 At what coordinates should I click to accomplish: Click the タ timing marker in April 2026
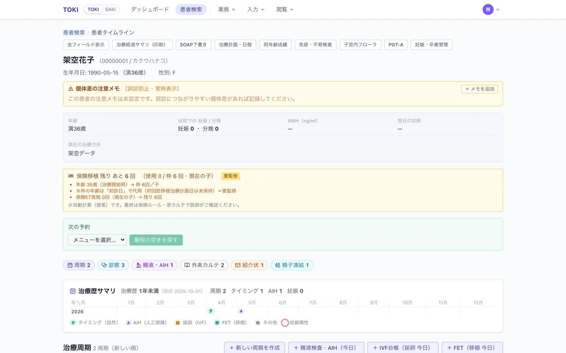(x=210, y=311)
